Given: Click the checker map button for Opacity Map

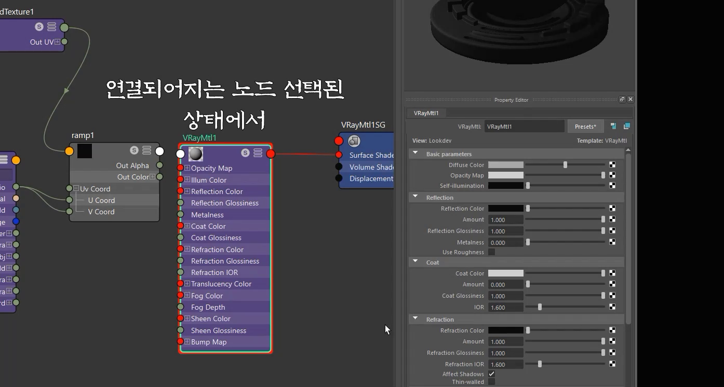Looking at the screenshot, I should [612, 175].
